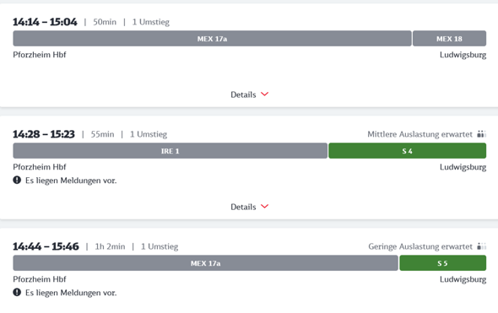
Task: Click 'Mittlere Auslastung erwartet' label
Action: pos(420,134)
